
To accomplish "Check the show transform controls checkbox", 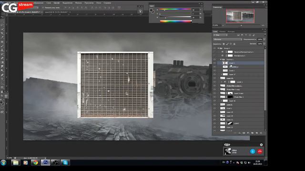I will point(43,8).
